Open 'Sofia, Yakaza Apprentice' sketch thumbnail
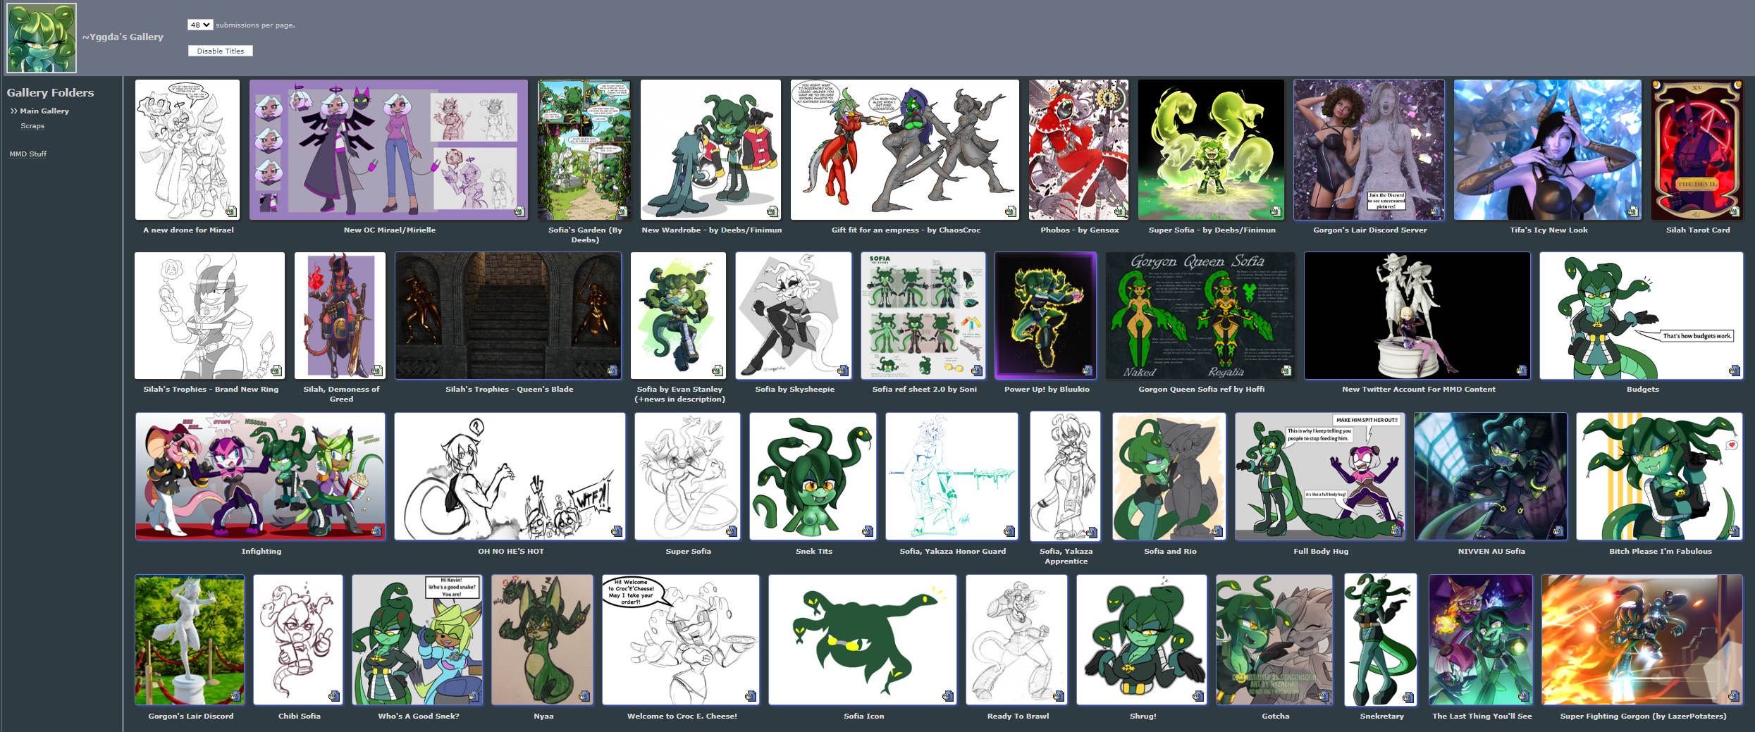This screenshot has width=1755, height=732. click(1065, 476)
